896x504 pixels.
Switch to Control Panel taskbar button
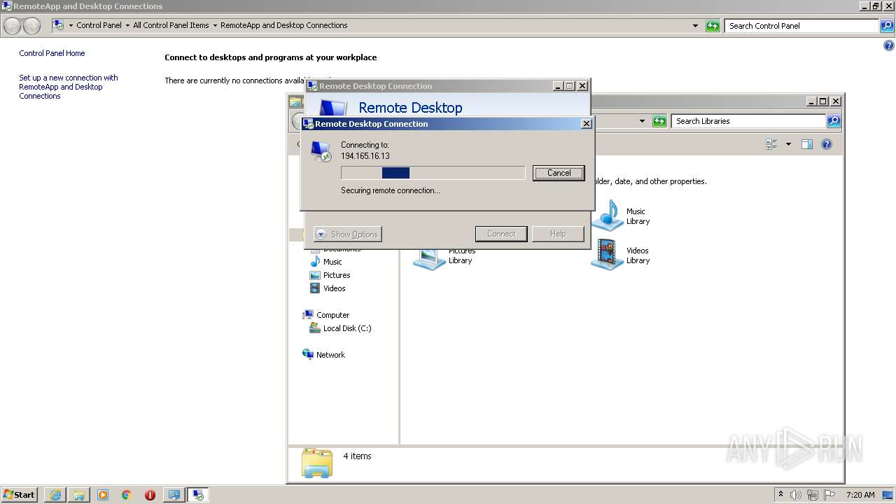click(x=174, y=495)
